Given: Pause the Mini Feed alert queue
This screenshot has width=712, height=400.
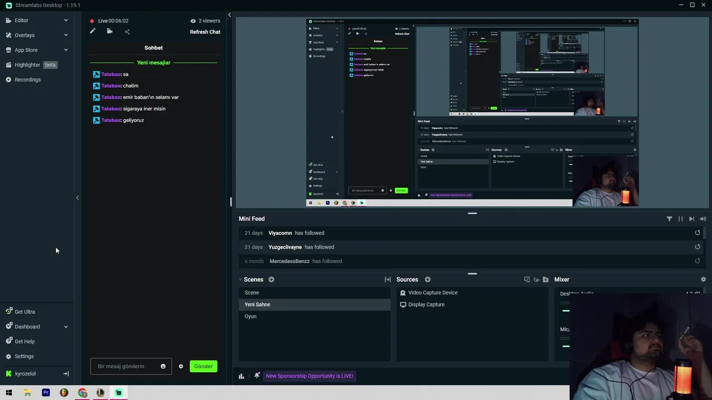Looking at the screenshot, I should [x=680, y=219].
